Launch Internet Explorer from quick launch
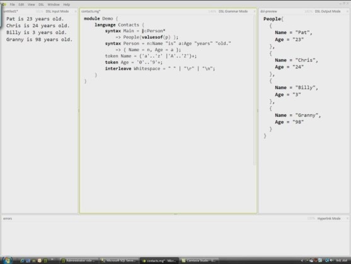The image size is (351, 264). [22, 260]
